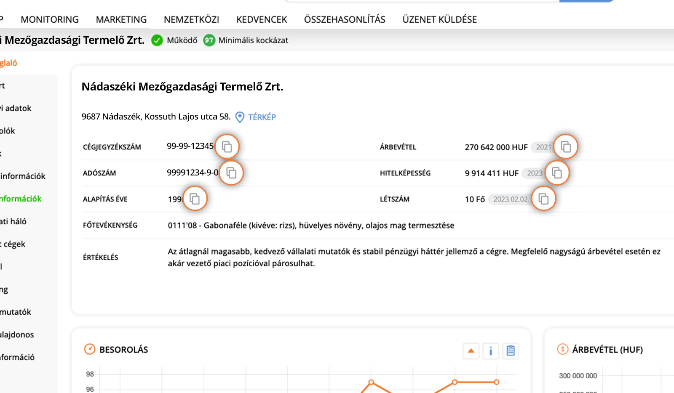This screenshot has height=393, width=674.
Task: Click the green Működő status check icon
Action: pos(157,40)
